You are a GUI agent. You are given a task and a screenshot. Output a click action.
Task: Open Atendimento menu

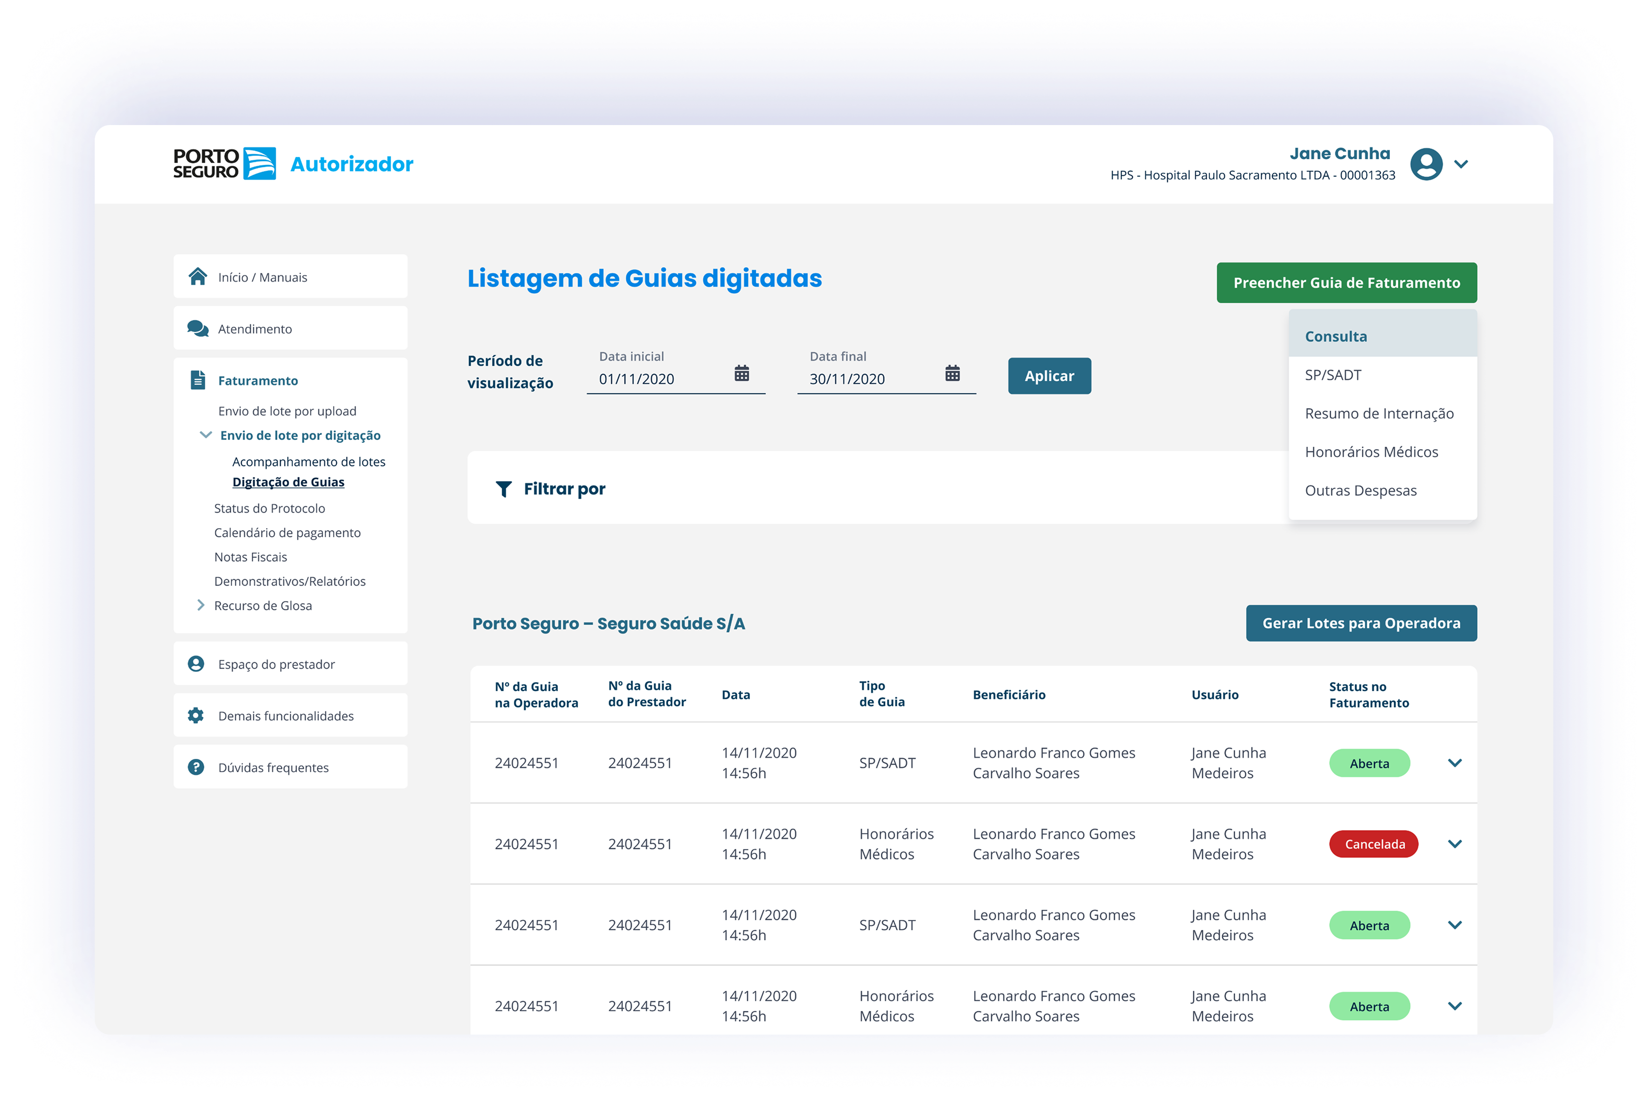point(290,328)
